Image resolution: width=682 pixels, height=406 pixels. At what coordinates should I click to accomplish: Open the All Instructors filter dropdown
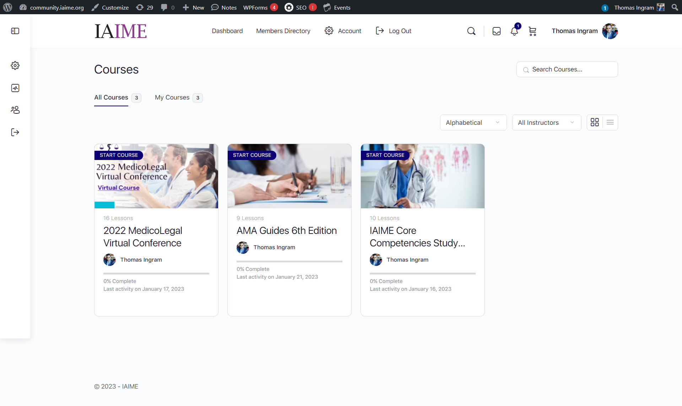547,123
